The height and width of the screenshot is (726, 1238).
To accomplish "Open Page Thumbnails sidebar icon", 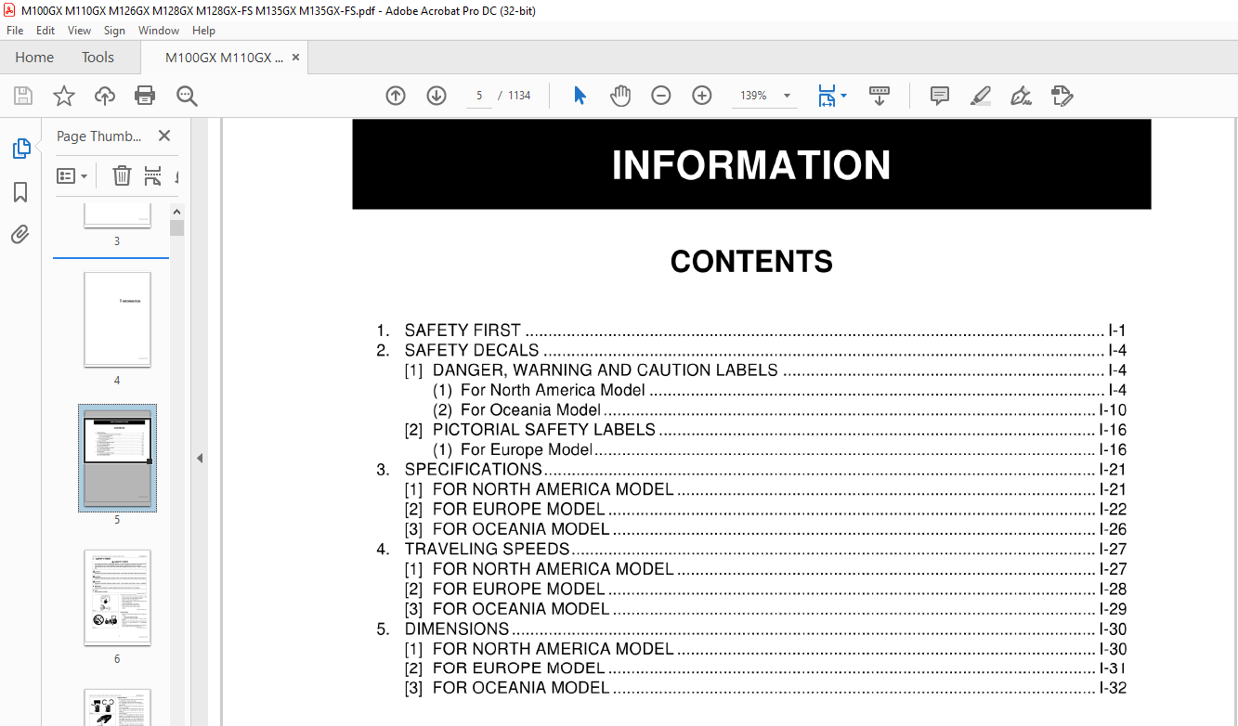I will (x=20, y=149).
